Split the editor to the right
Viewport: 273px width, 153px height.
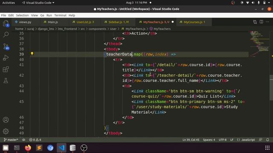coord(261,22)
